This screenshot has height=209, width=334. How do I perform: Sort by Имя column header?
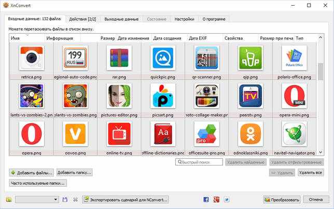coord(27,38)
